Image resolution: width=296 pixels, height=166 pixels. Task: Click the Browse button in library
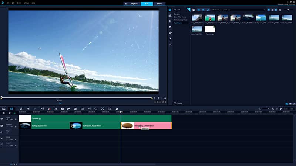pyautogui.click(x=178, y=104)
